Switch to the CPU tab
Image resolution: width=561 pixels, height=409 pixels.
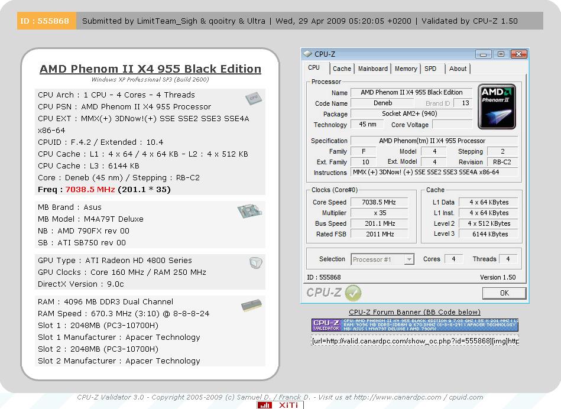pyautogui.click(x=314, y=67)
